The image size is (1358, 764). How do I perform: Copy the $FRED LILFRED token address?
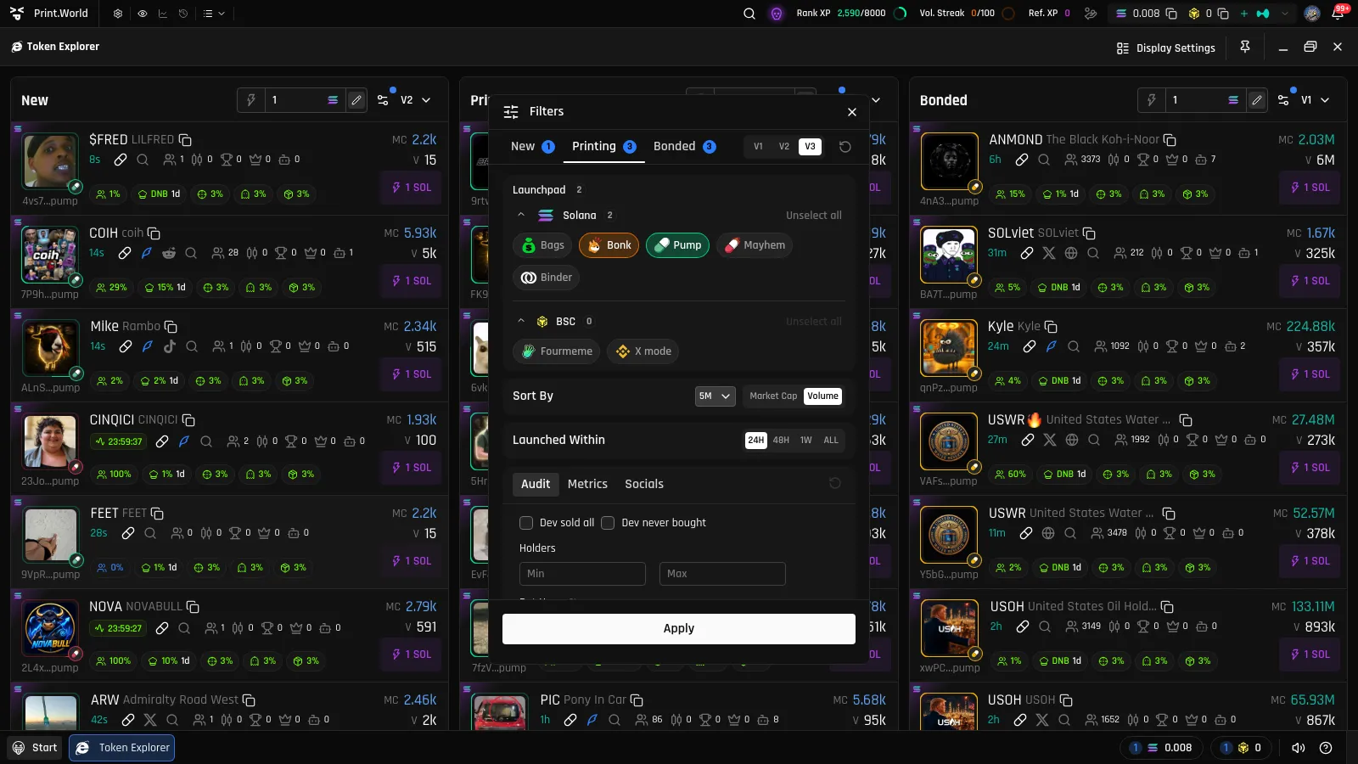185,140
